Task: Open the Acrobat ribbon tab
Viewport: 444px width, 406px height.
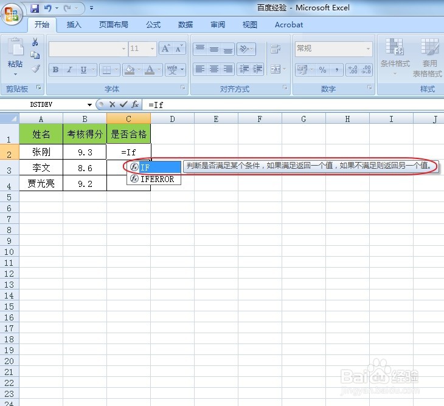Action: (x=289, y=25)
